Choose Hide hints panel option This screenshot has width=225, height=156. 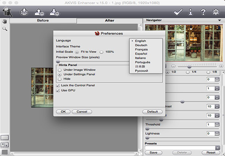60,79
